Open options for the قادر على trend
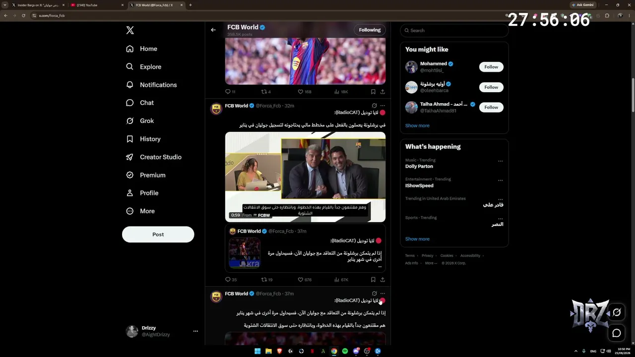This screenshot has height=357, width=635. click(500, 199)
